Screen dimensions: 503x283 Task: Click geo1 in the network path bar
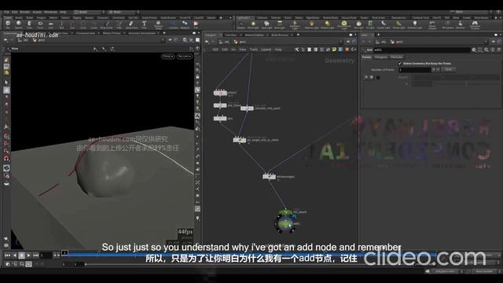click(240, 42)
